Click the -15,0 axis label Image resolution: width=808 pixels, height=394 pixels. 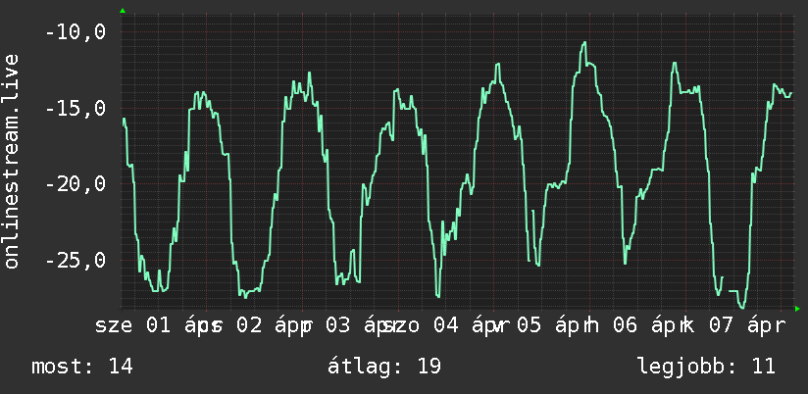click(x=76, y=109)
